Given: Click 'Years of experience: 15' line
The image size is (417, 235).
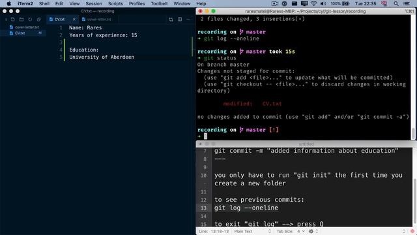Looking at the screenshot, I should click(x=103, y=35).
